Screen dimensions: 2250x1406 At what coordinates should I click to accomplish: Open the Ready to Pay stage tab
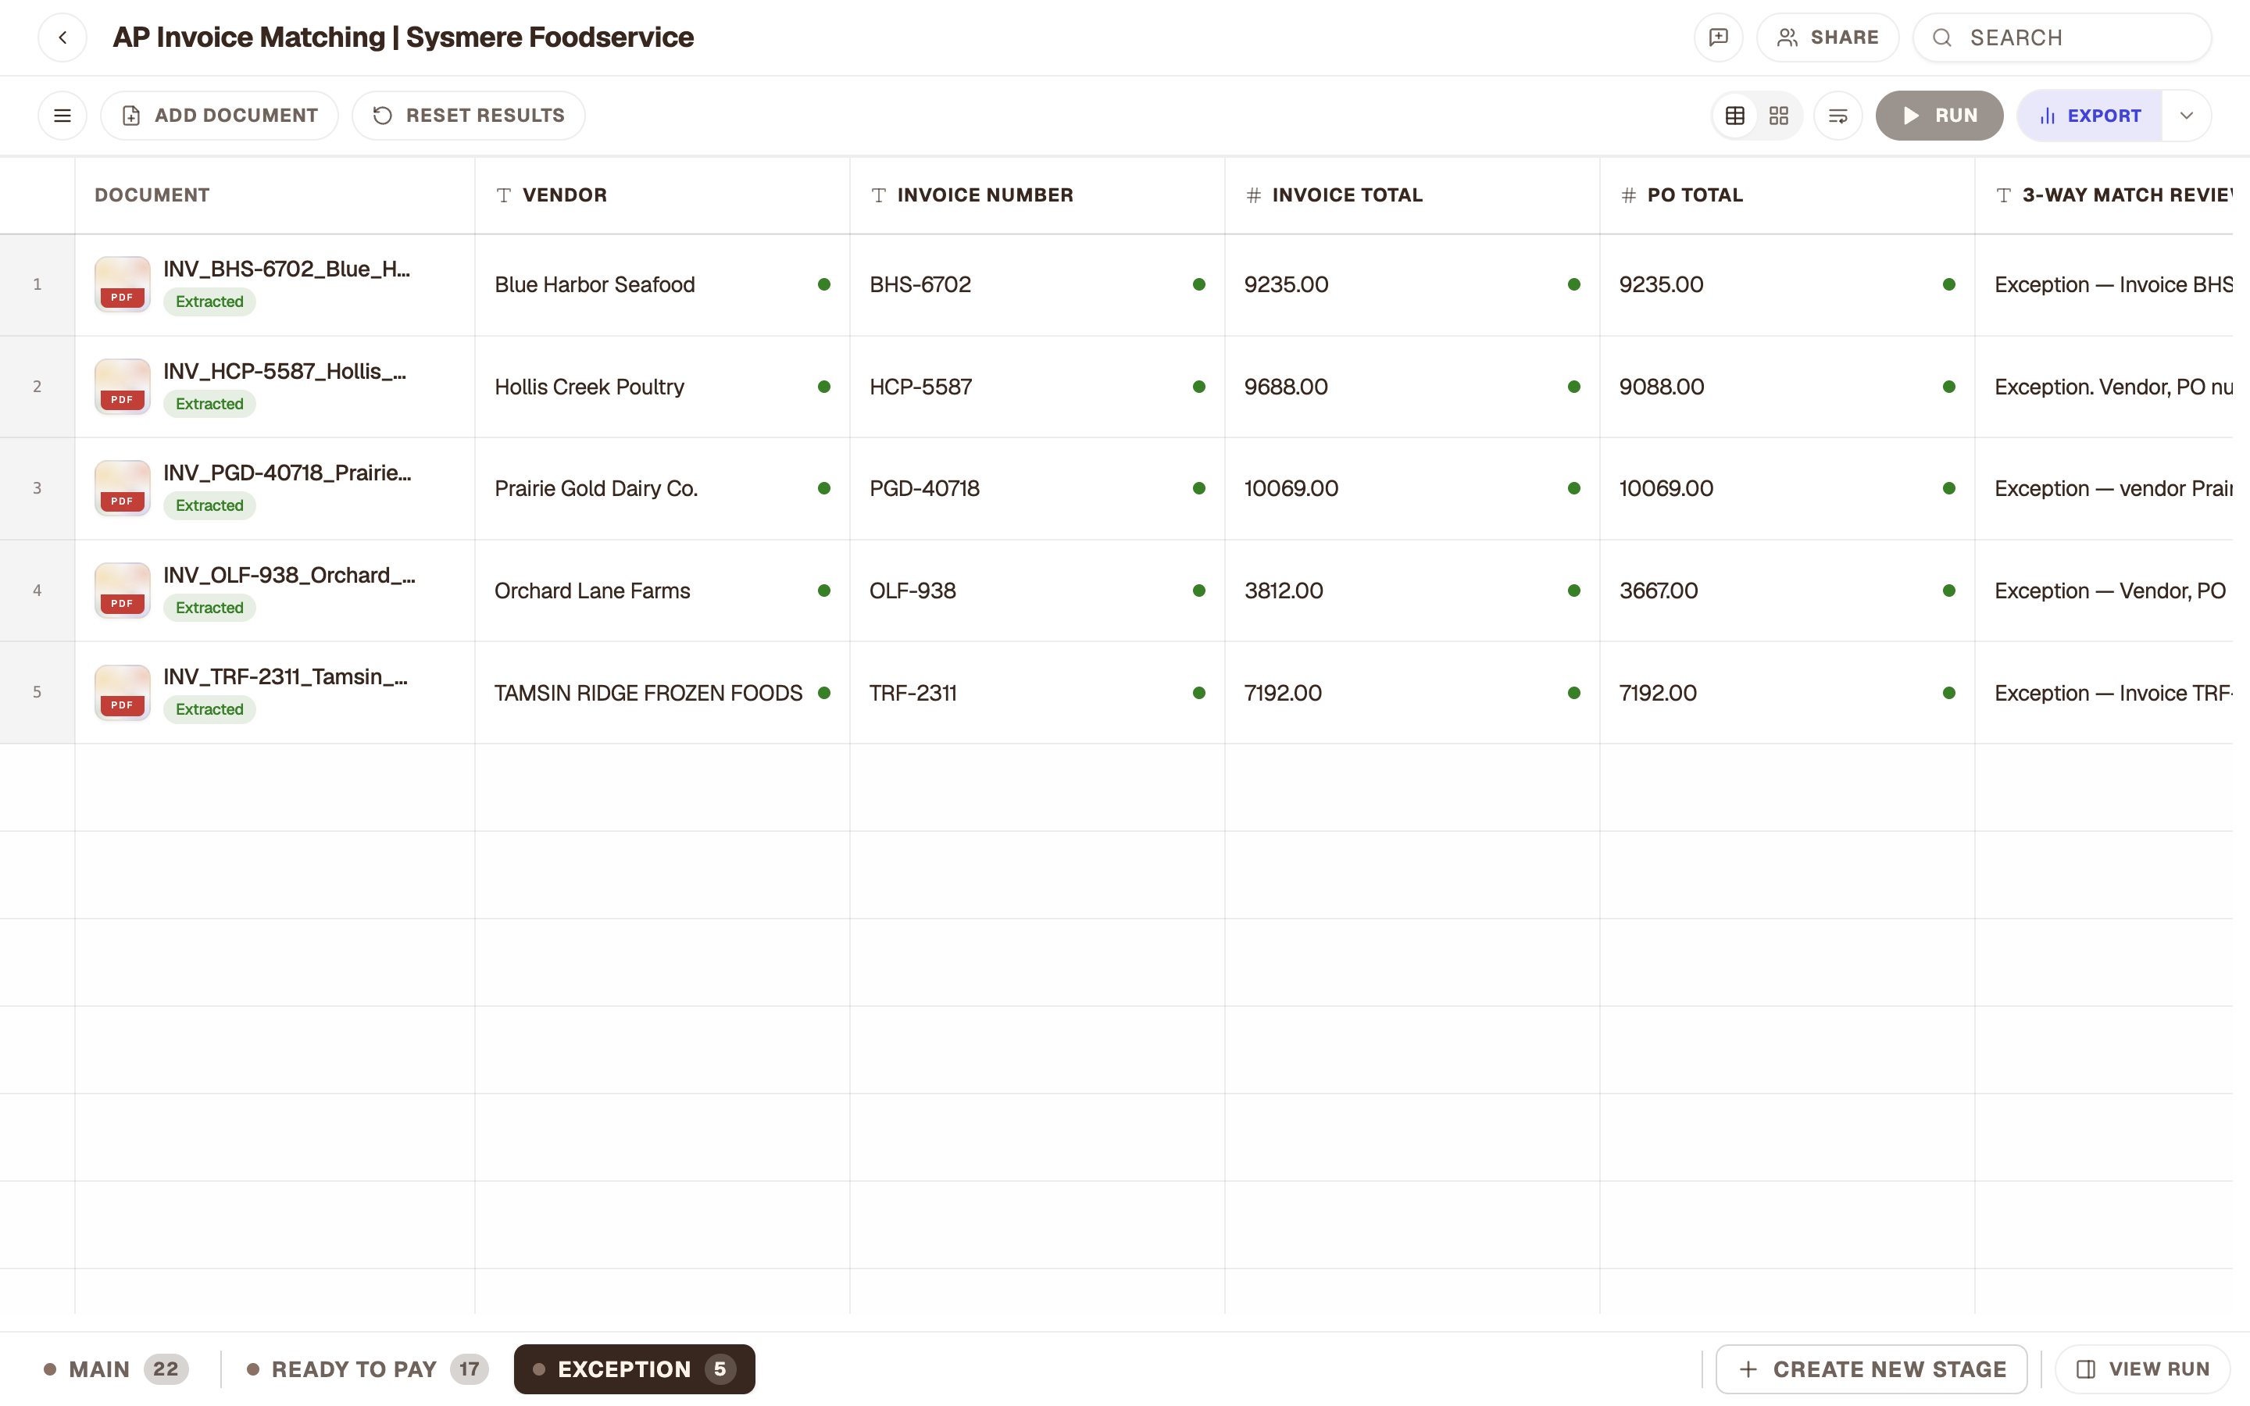[366, 1369]
